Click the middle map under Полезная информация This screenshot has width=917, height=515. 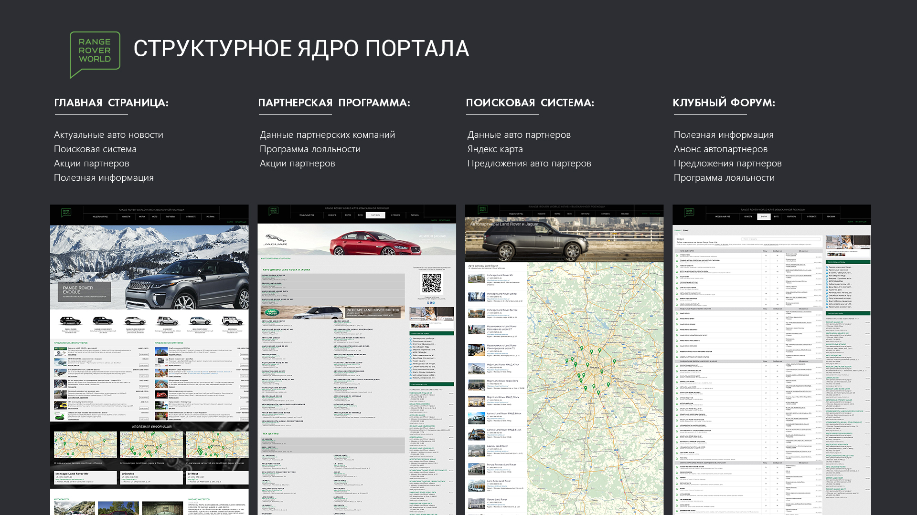(x=151, y=445)
